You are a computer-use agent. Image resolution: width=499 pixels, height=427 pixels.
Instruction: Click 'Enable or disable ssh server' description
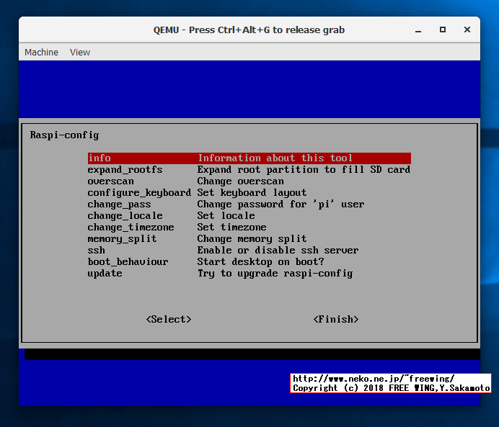click(x=278, y=250)
